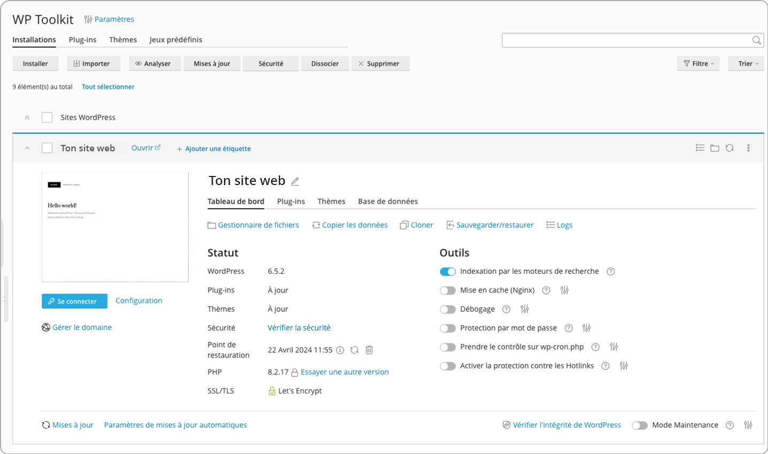Click Ajouter une étiquette

[x=214, y=149]
